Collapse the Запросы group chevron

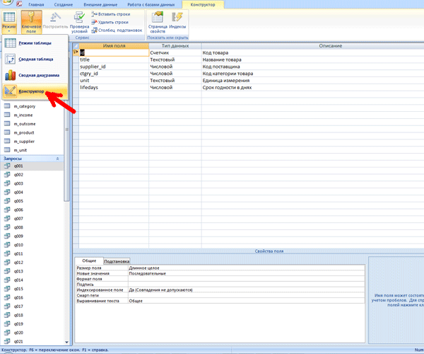(x=57, y=159)
